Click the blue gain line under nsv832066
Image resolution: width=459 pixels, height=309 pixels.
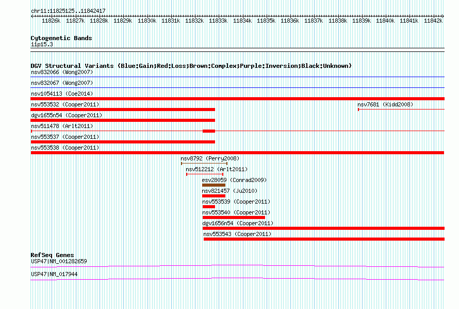tap(237, 77)
